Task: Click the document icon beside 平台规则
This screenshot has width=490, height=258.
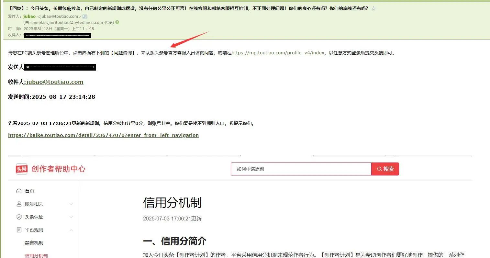Action: pos(19,230)
